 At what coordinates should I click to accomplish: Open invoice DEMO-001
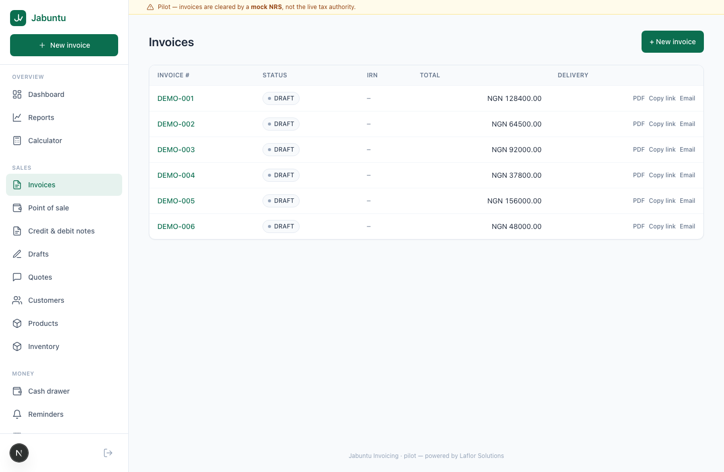tap(175, 98)
